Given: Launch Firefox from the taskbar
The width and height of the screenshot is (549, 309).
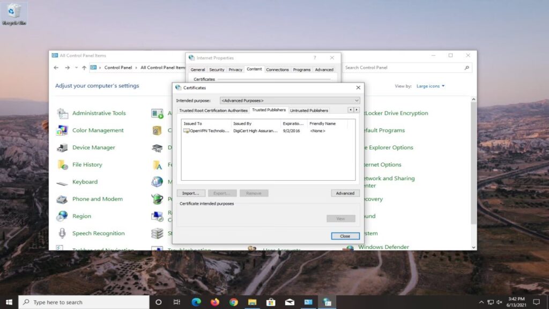Looking at the screenshot, I should [x=215, y=302].
